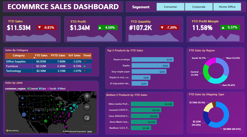Click the YTD Profit green up-triangle indicator
The width and height of the screenshot is (247, 137).
(100, 27)
